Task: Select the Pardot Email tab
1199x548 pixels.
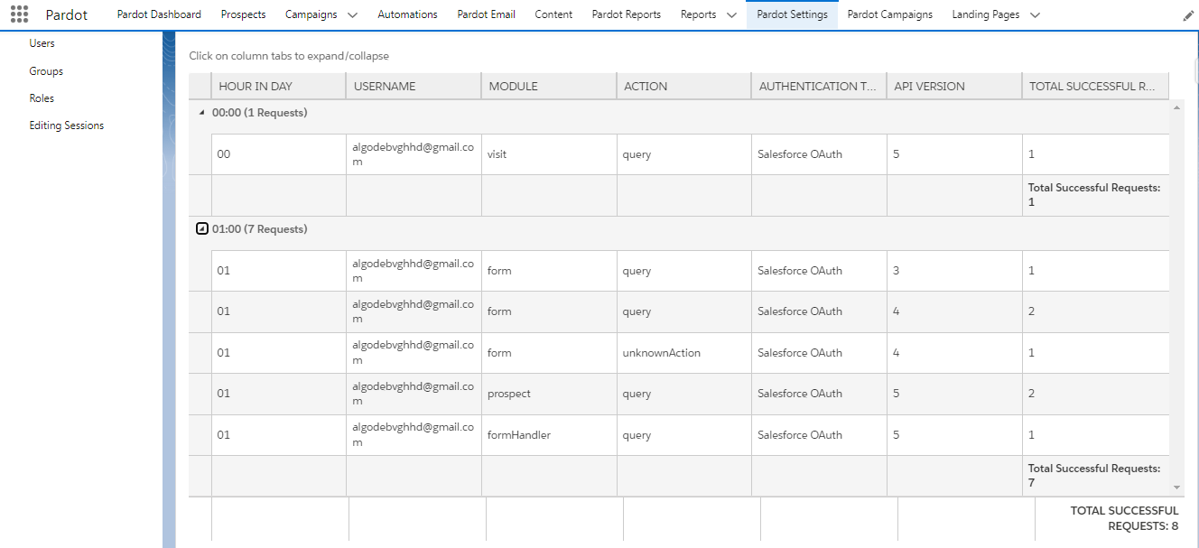Action: (486, 14)
